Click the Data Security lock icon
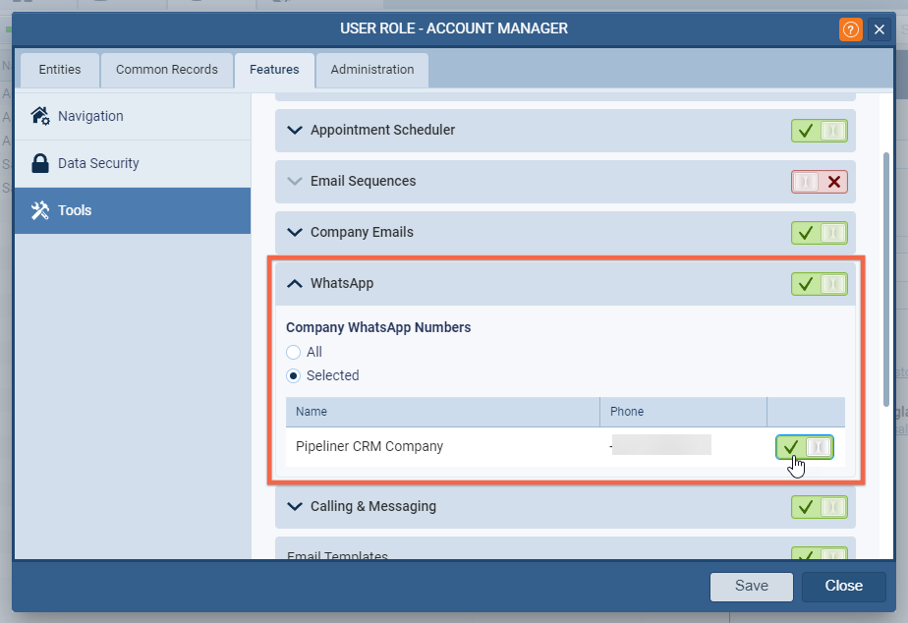 40,163
